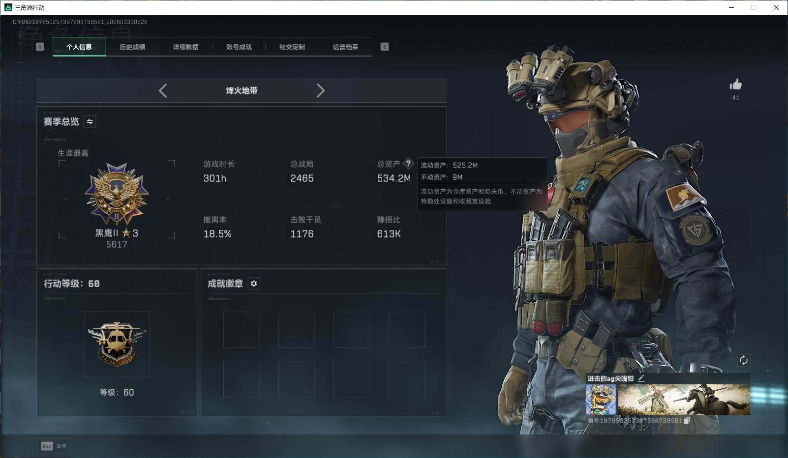
Task: Click the rotate character refresh icon
Action: (x=743, y=360)
